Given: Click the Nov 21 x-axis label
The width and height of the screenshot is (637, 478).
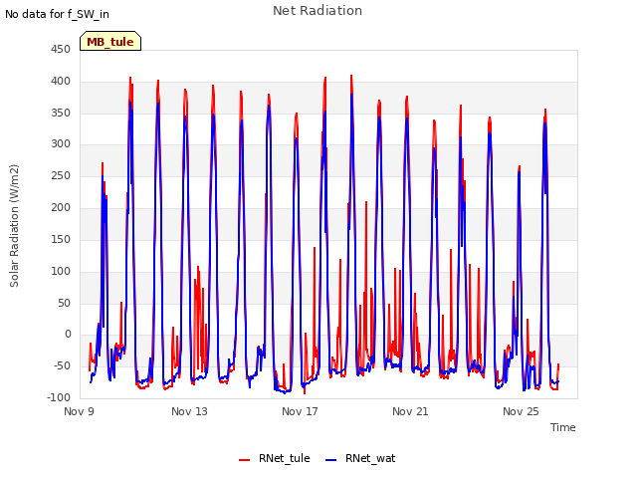Looking at the screenshot, I should pyautogui.click(x=410, y=411).
